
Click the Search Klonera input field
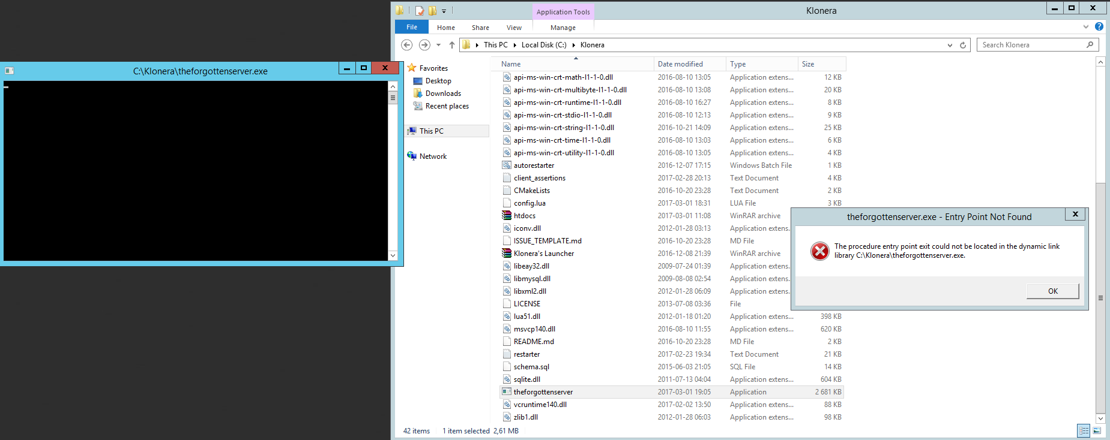point(1031,45)
